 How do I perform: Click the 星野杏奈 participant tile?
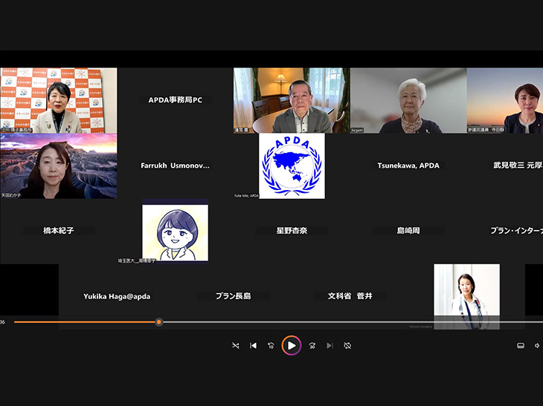(x=292, y=231)
